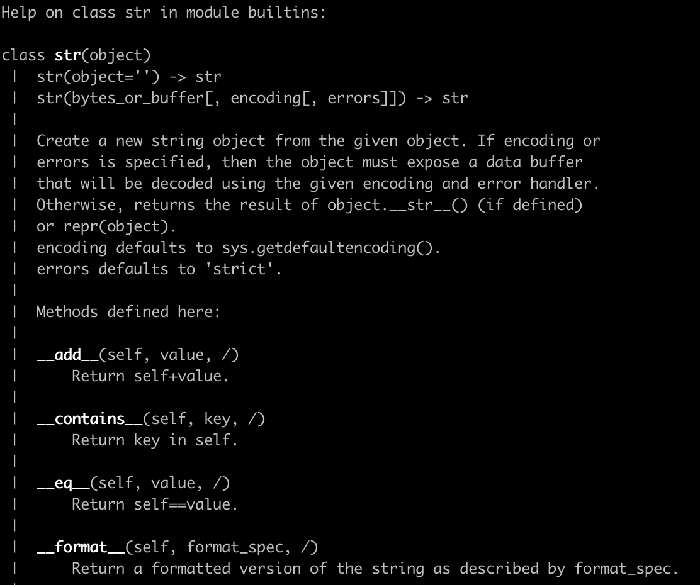Click the bold __eq__ method name

(64, 483)
